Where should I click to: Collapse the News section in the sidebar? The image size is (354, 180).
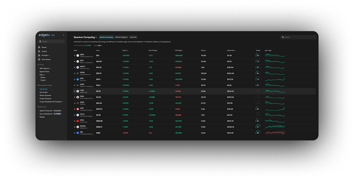click(43, 75)
